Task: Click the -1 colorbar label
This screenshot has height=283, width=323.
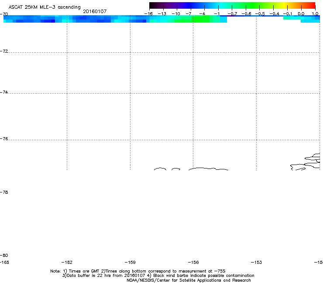Action: tap(217, 14)
